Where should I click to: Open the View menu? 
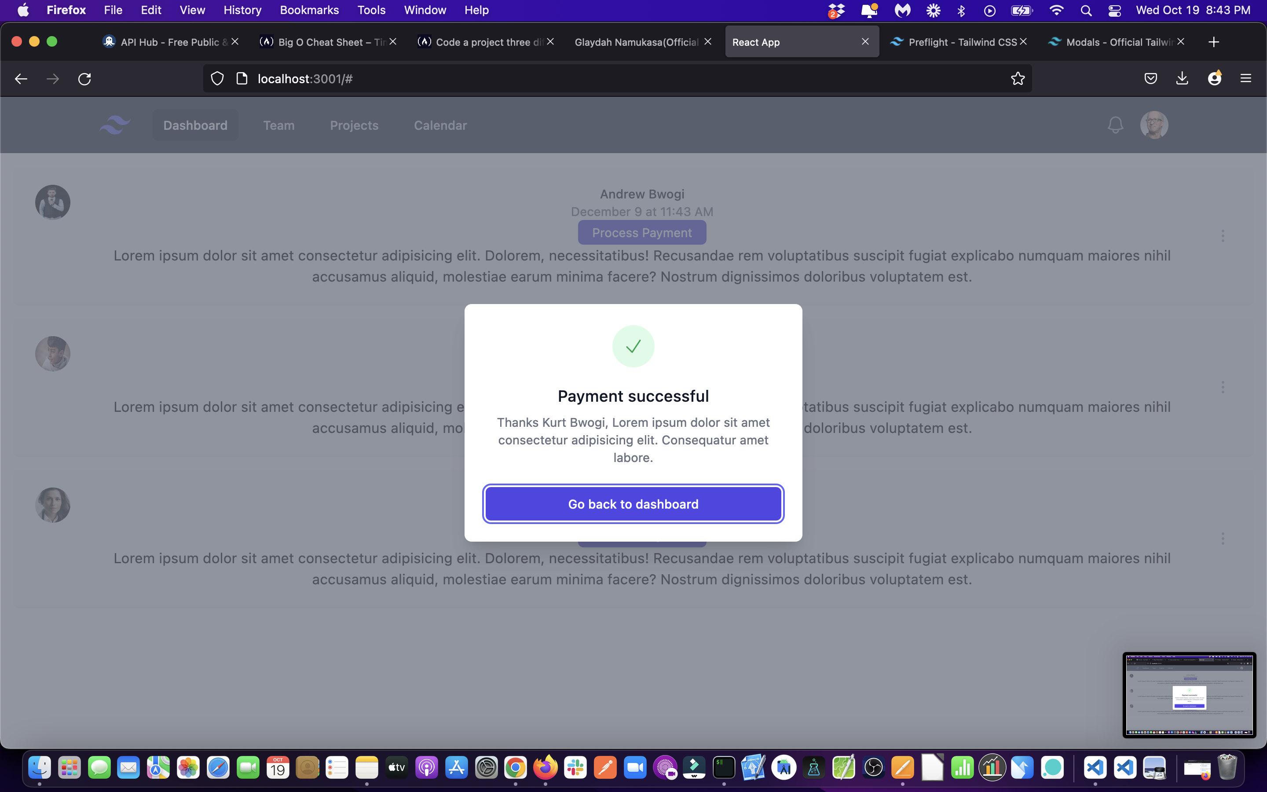192,10
